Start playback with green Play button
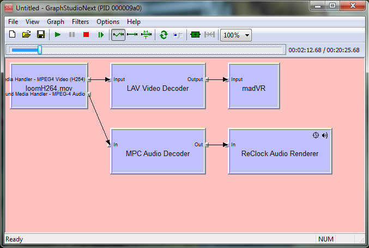Image resolution: width=369 pixels, height=248 pixels. pyautogui.click(x=58, y=35)
